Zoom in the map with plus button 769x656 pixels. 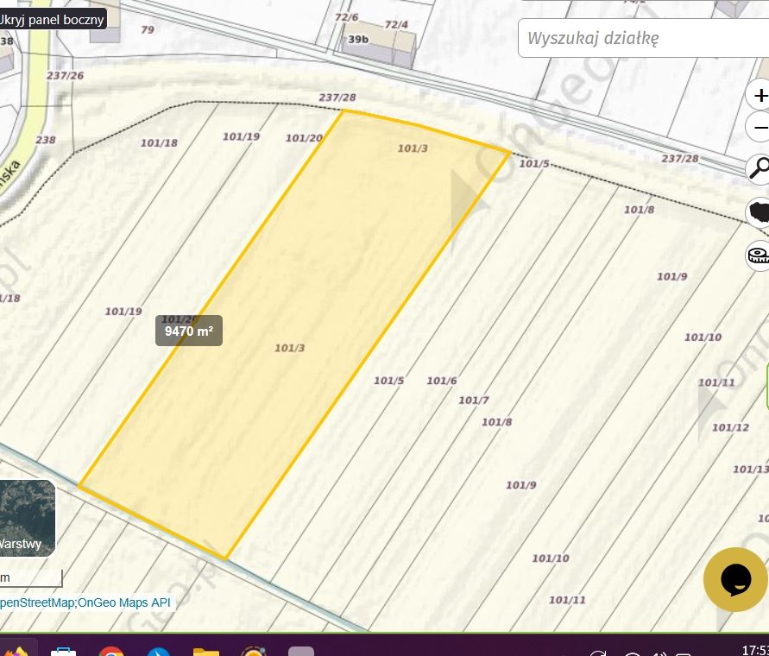[x=759, y=95]
